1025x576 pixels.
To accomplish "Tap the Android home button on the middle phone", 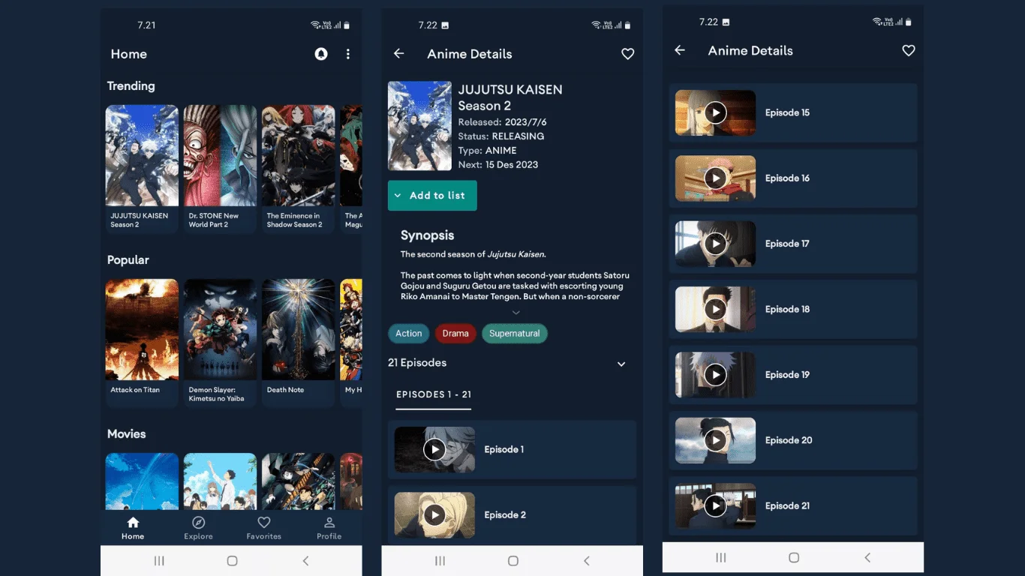I will click(x=513, y=561).
